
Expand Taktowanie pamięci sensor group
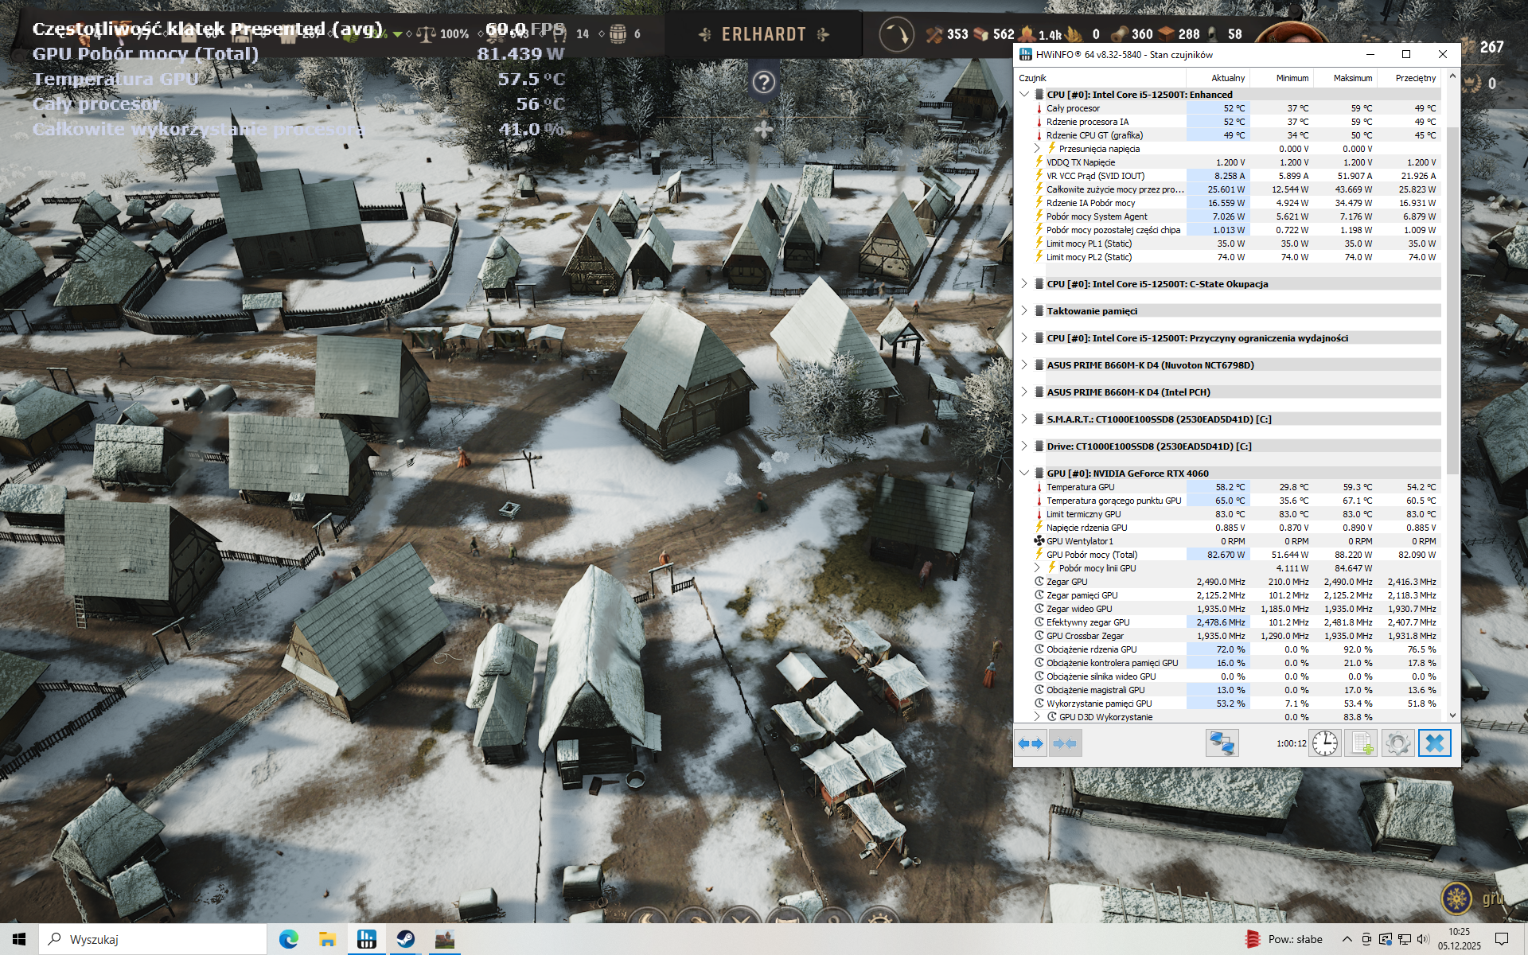[x=1024, y=311]
